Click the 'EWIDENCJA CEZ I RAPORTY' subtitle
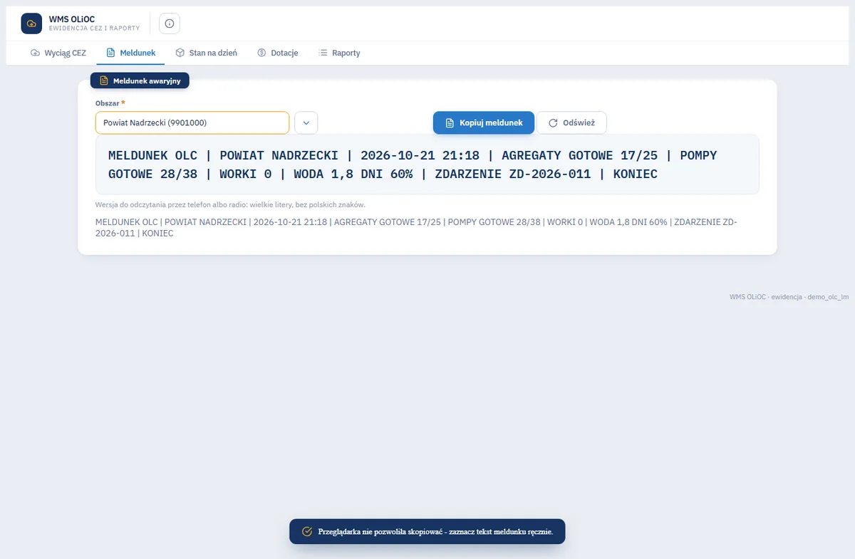Screen dimensions: 855x559 (94, 28)
